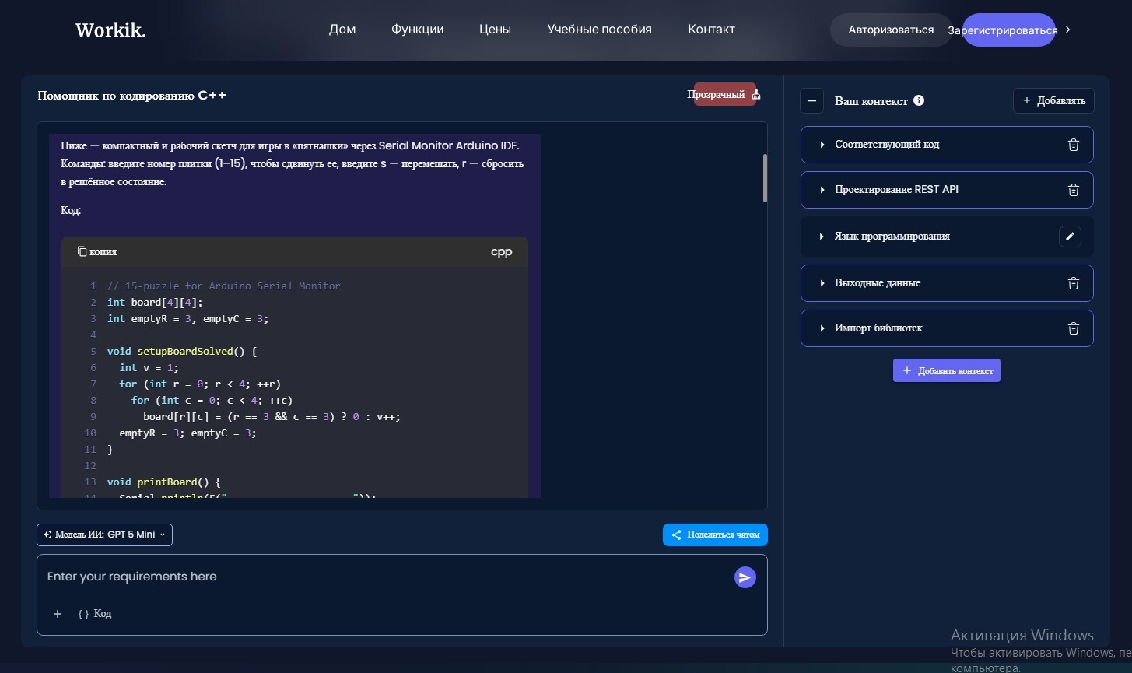Remove the Выходные данные context item
Screen dimensions: 1132x673
click(1073, 283)
